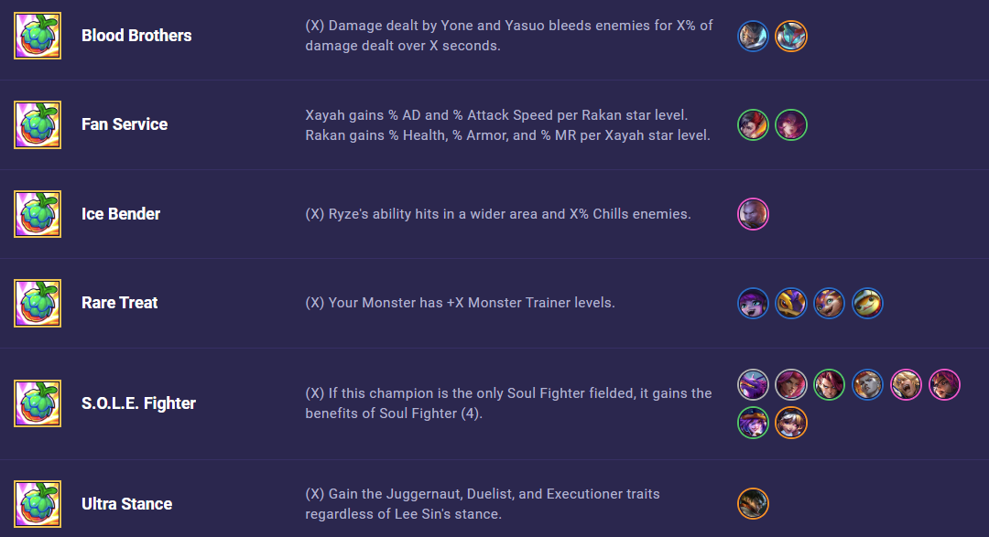Select the purple Naafiri champion portrait
Screen dimensions: 989x537
753,384
